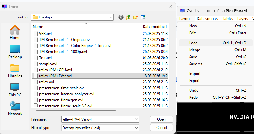Screen dimensions: 254x134
Task: Click the Cancel button
Action: click(x=162, y=128)
